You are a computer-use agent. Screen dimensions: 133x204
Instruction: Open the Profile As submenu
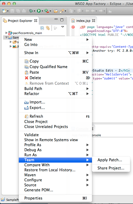pyautogui.click(x=55, y=145)
